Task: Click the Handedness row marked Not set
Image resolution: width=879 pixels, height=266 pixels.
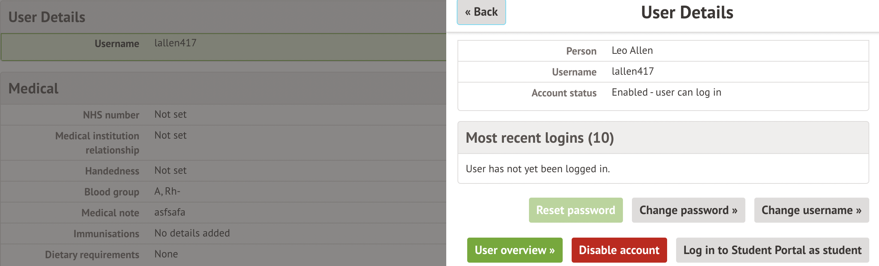Action: click(223, 171)
